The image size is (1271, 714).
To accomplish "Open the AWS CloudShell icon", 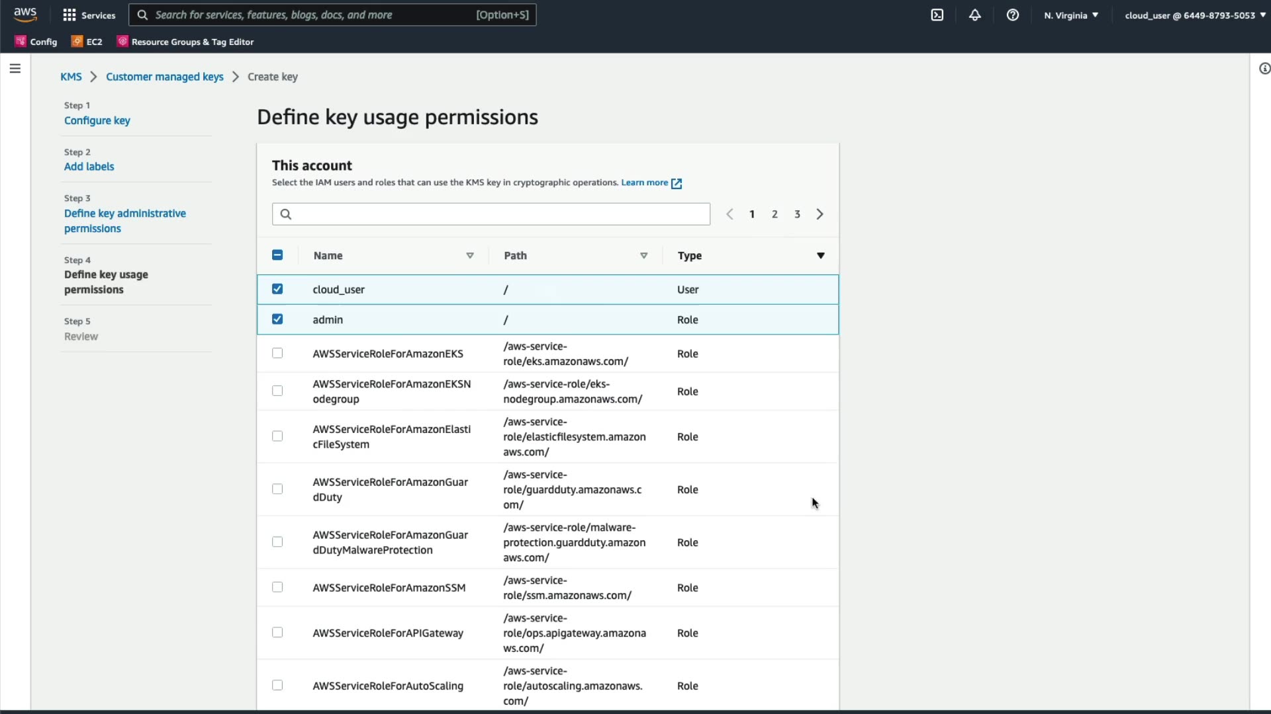I will [x=937, y=15].
